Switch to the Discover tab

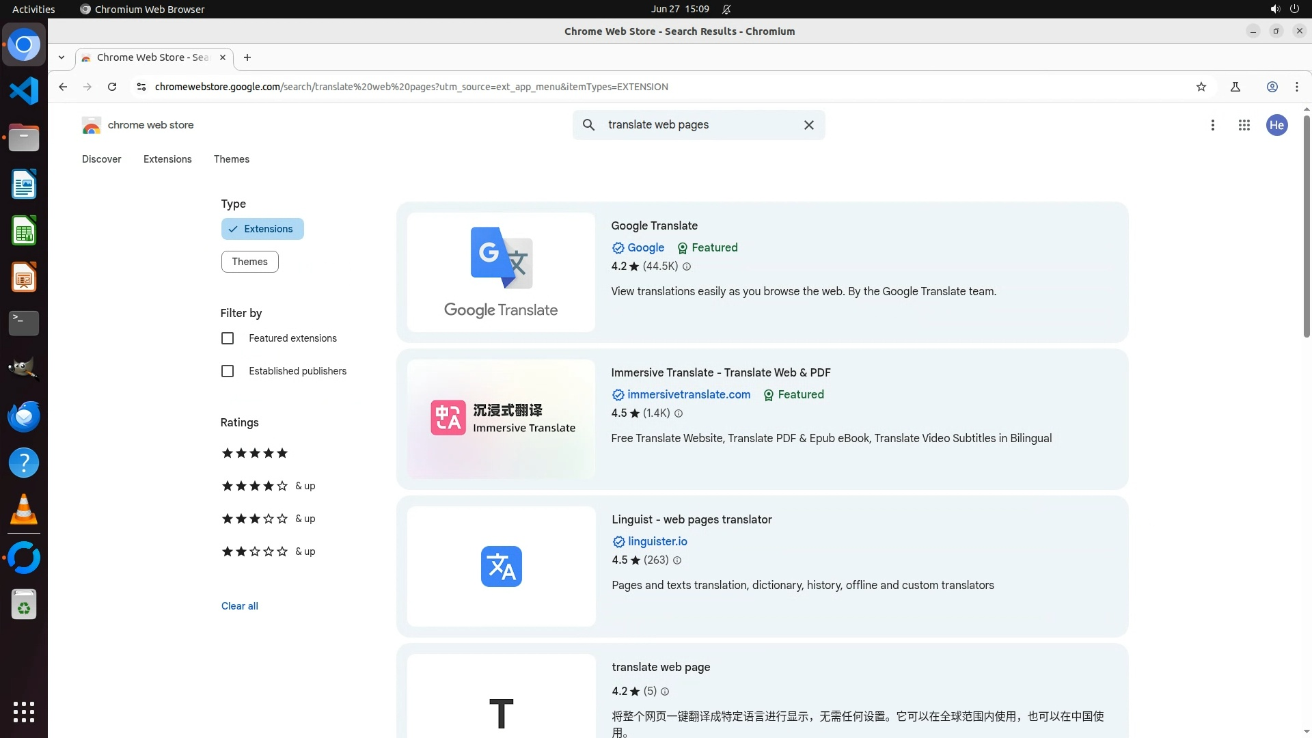coord(101,159)
